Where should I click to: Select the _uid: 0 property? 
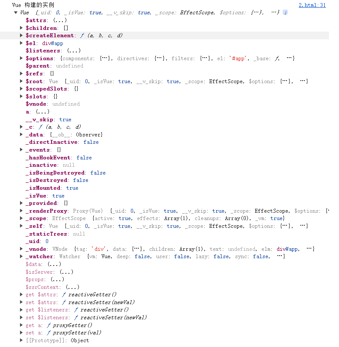coord(37,241)
